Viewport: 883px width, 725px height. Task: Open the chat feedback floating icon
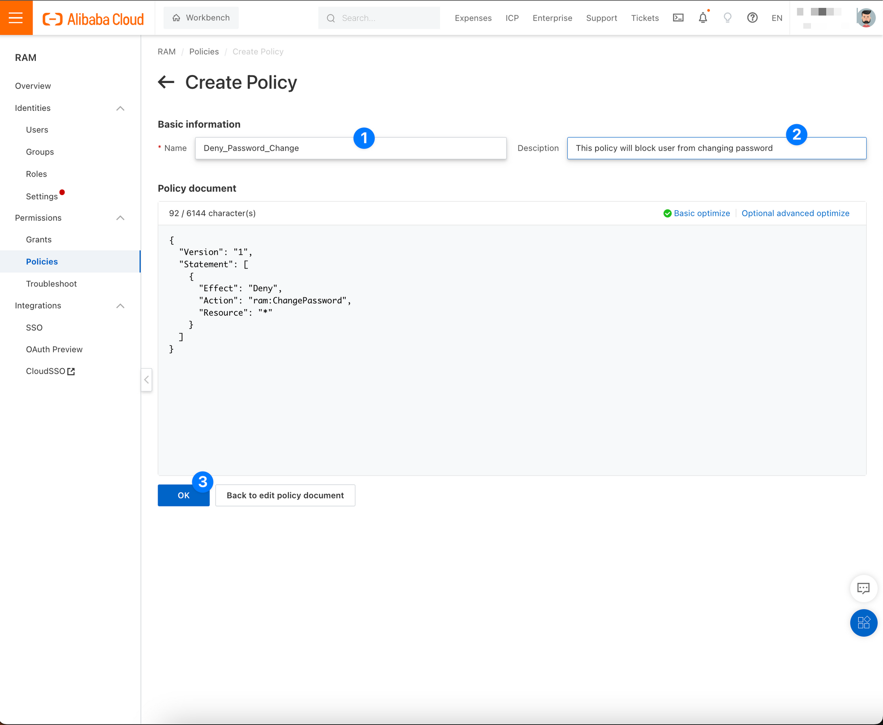(x=863, y=588)
